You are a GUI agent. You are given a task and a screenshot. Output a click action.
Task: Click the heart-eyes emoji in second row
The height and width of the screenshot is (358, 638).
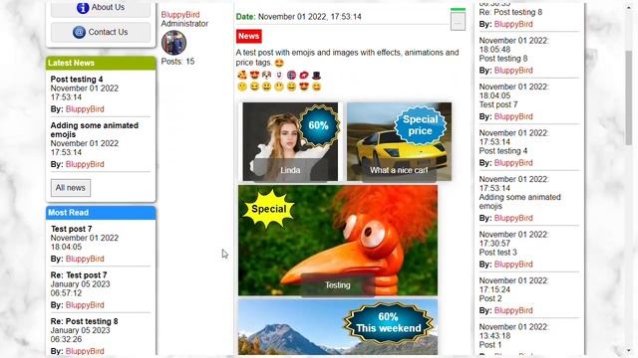pos(304,87)
